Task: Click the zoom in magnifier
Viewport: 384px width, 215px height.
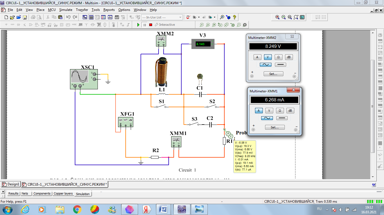Action: pyautogui.click(x=277, y=17)
